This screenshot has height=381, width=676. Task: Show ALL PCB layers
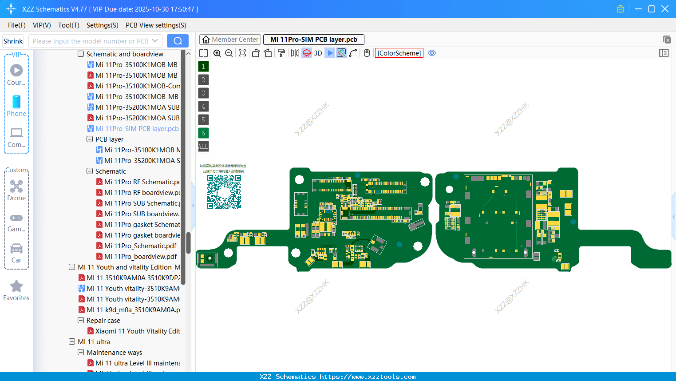click(x=203, y=147)
